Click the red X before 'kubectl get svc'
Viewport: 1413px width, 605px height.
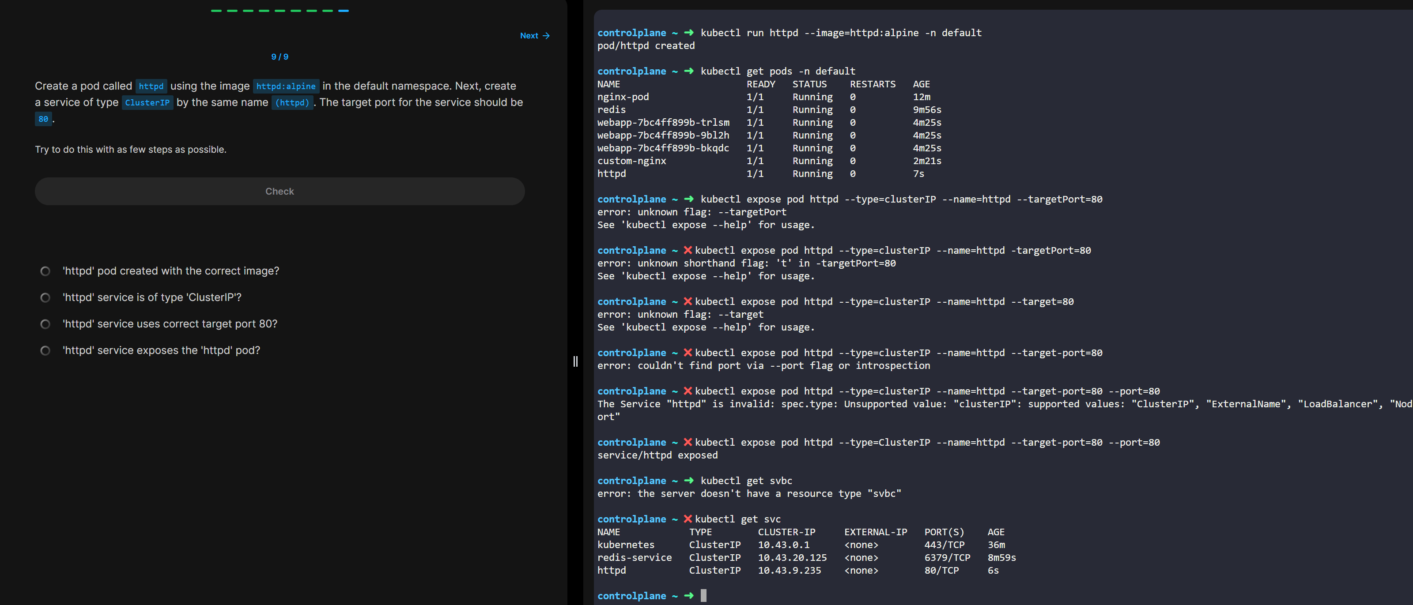click(688, 519)
